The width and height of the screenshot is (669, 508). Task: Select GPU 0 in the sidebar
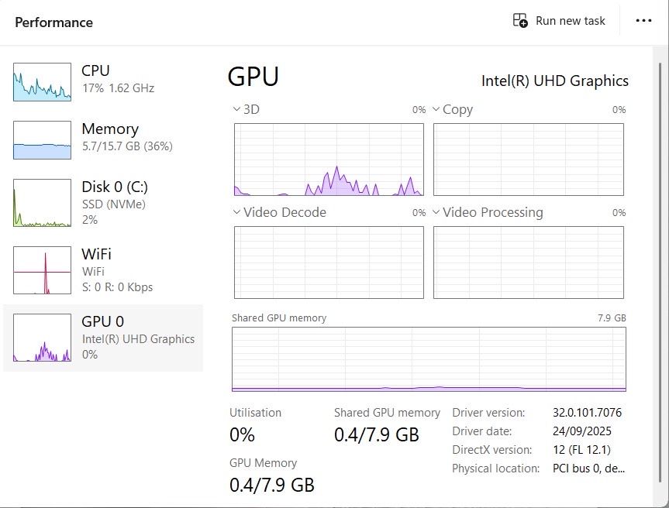point(102,321)
